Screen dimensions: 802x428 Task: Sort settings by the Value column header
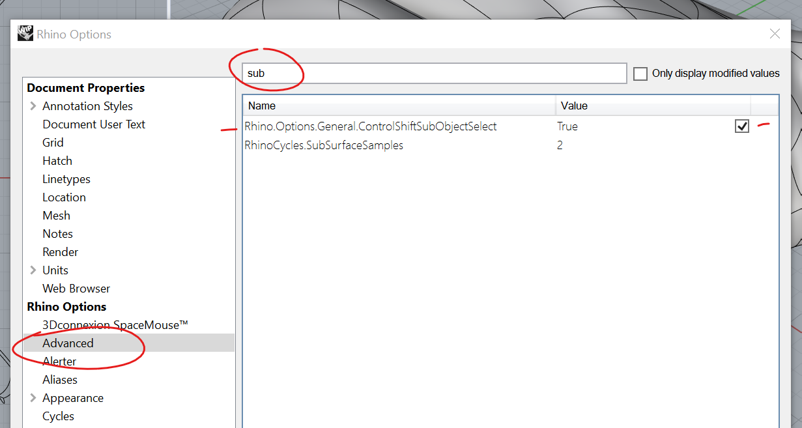[x=653, y=106]
